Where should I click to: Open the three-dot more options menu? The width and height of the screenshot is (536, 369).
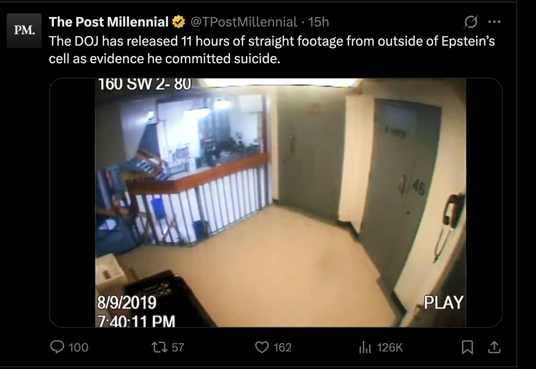pyautogui.click(x=494, y=22)
